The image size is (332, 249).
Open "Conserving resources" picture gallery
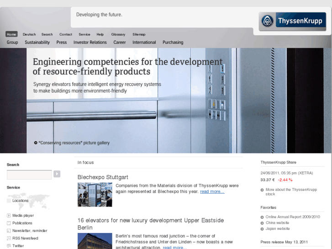pos(74,143)
